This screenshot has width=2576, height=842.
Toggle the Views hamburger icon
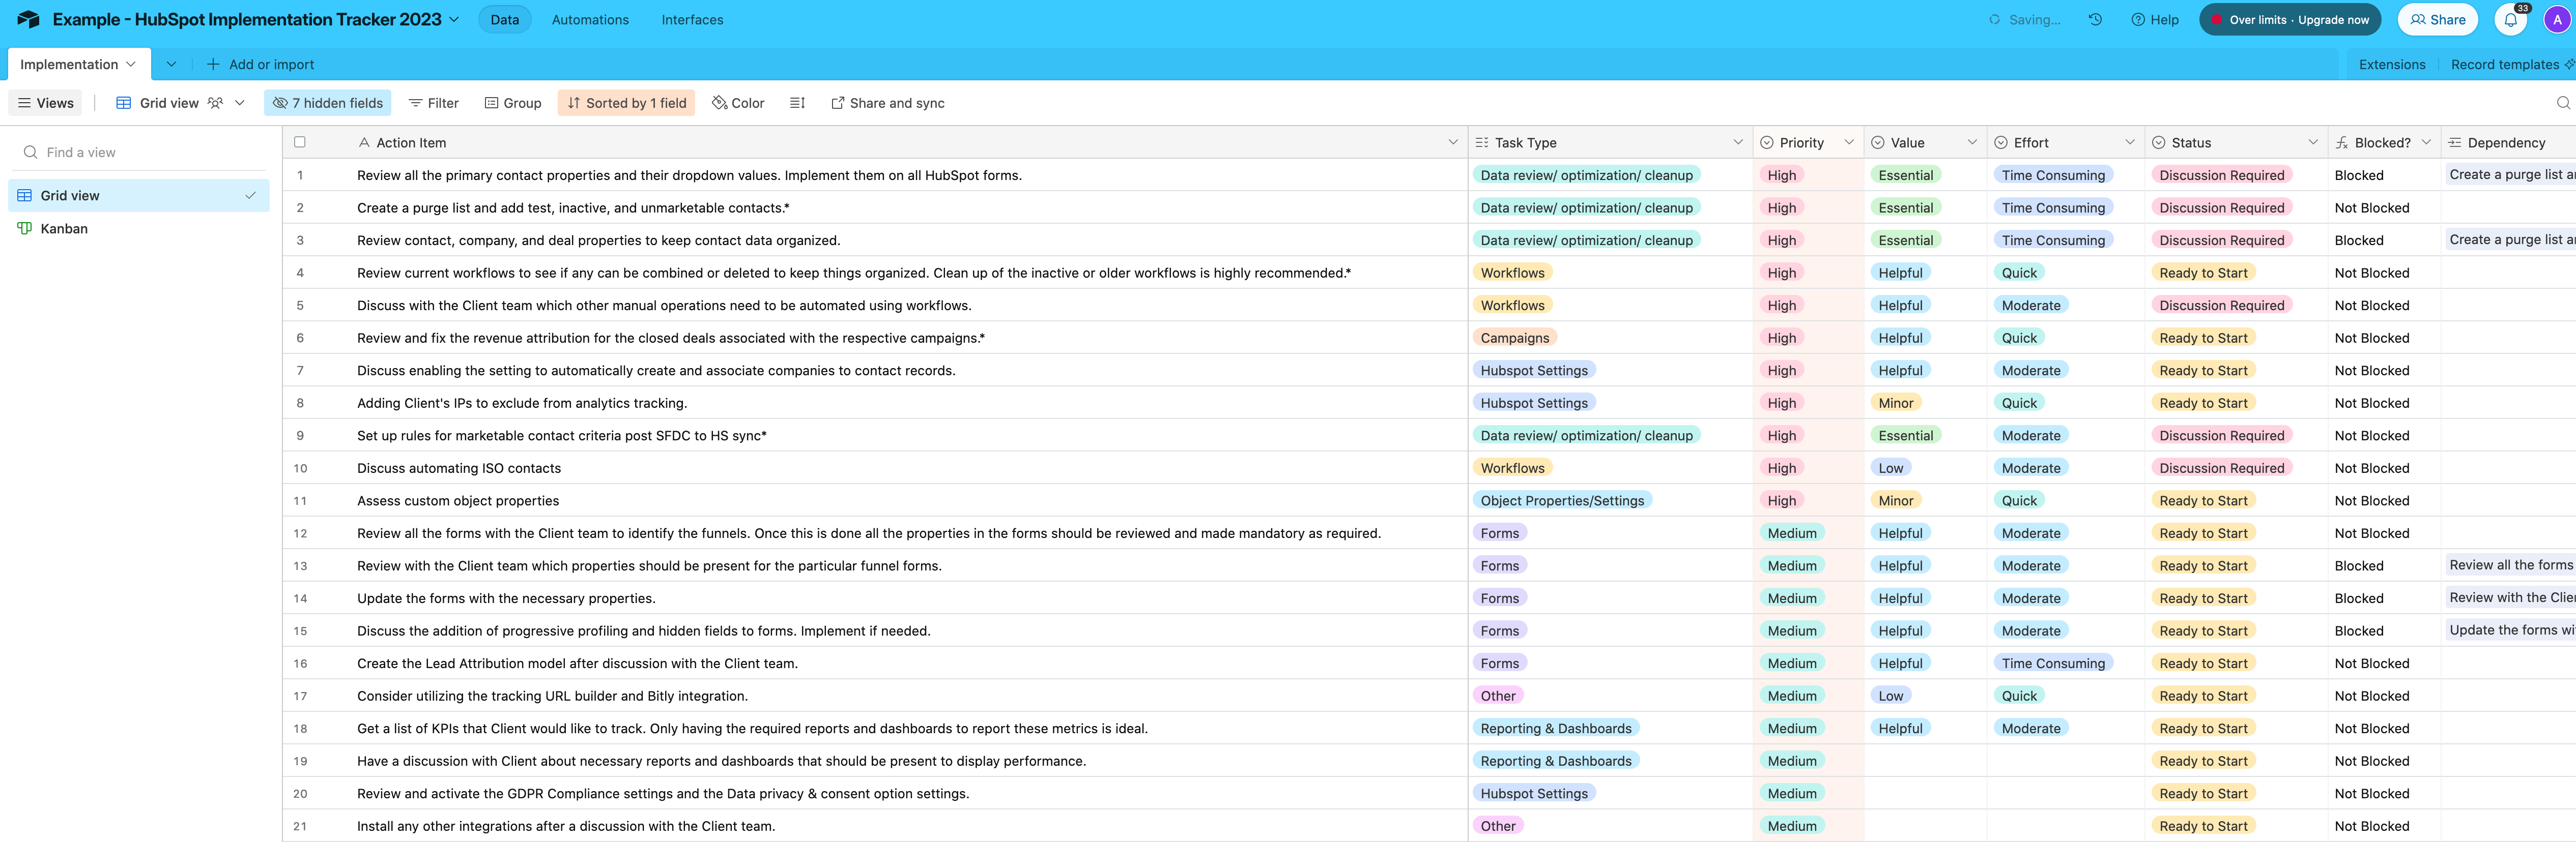pyautogui.click(x=24, y=103)
